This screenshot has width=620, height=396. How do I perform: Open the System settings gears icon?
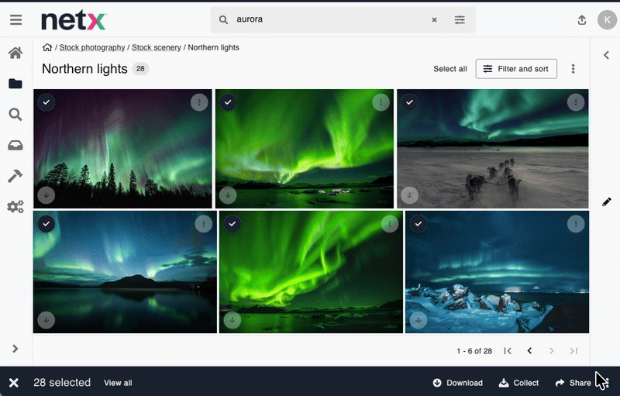[15, 207]
